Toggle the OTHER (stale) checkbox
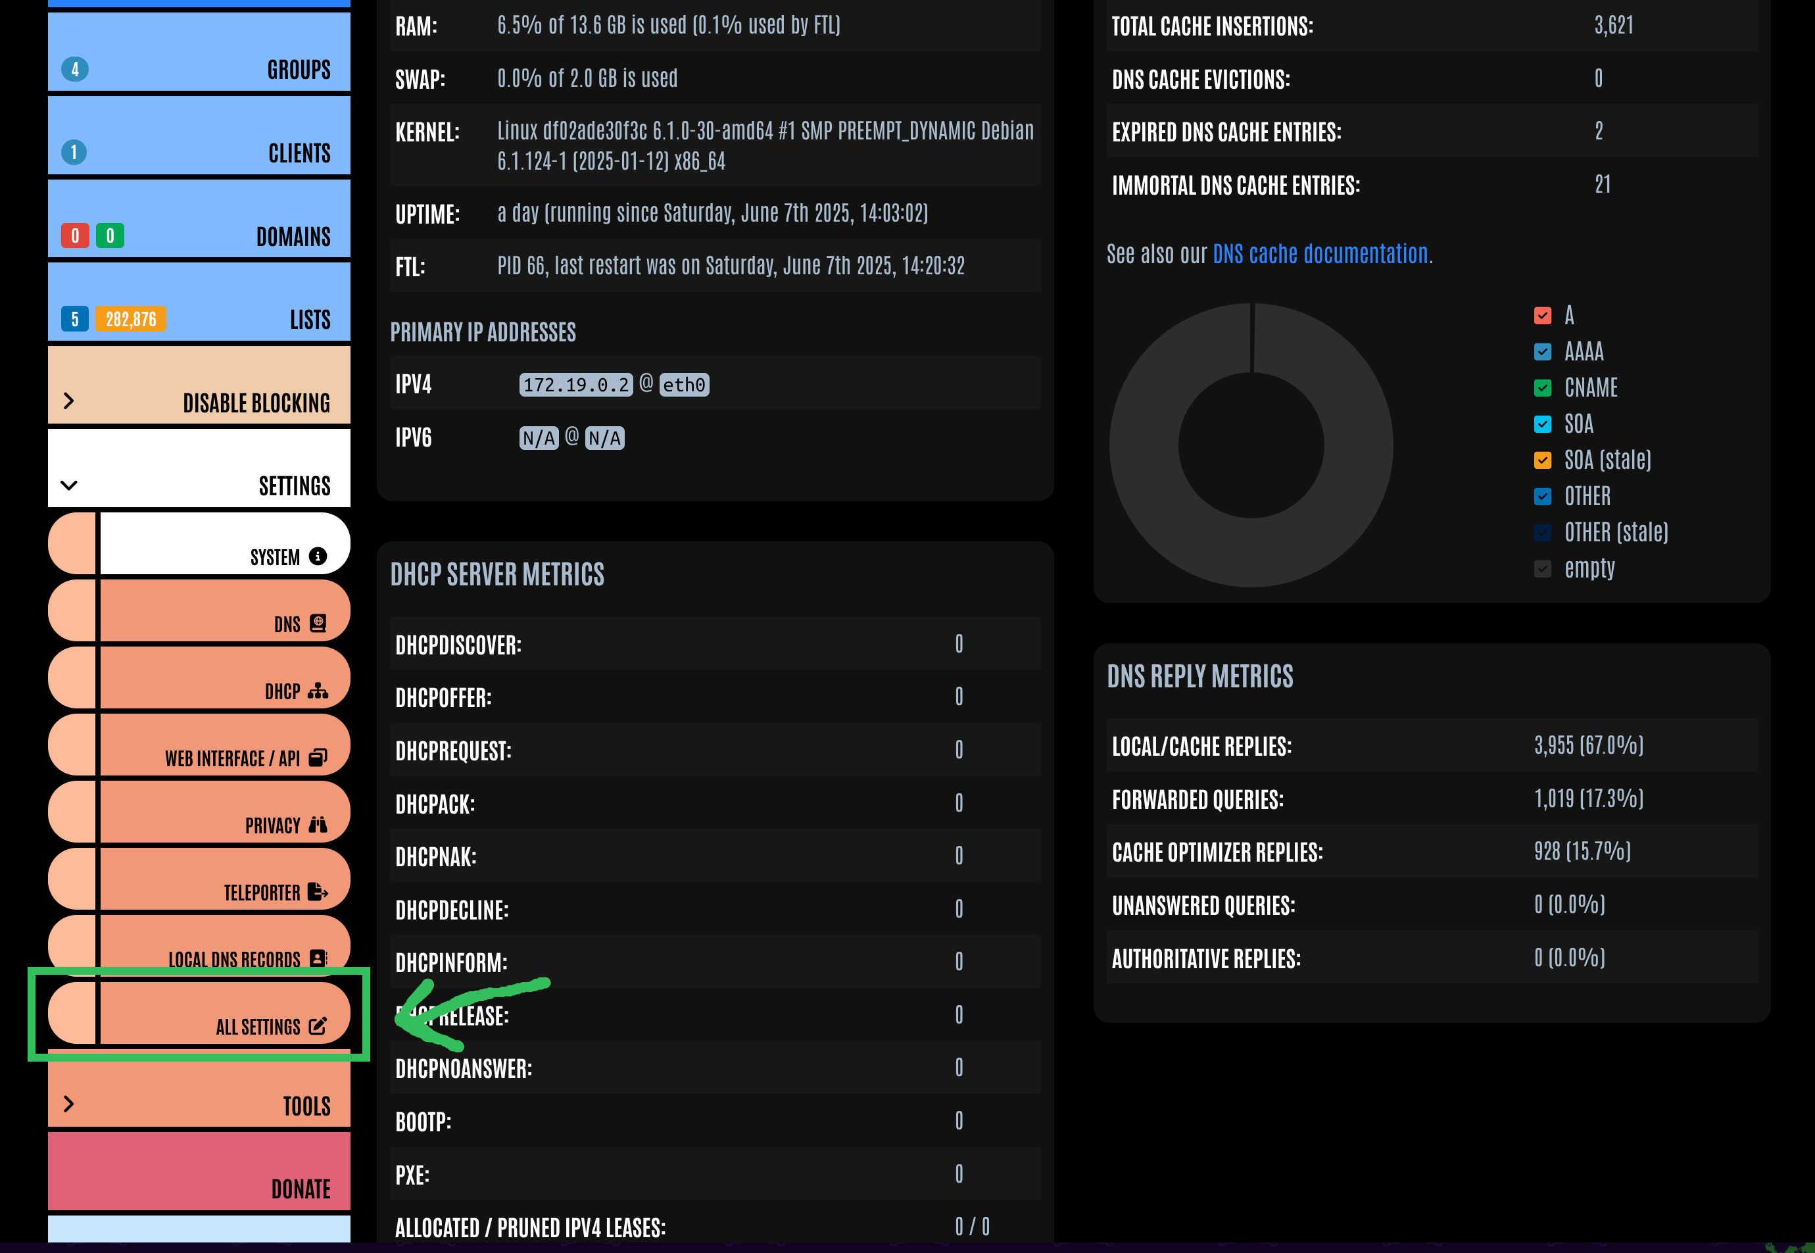The height and width of the screenshot is (1253, 1815). 1542,532
